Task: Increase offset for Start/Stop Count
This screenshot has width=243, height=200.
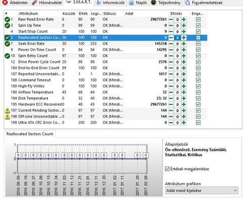Action: pyautogui.click(x=184, y=31)
